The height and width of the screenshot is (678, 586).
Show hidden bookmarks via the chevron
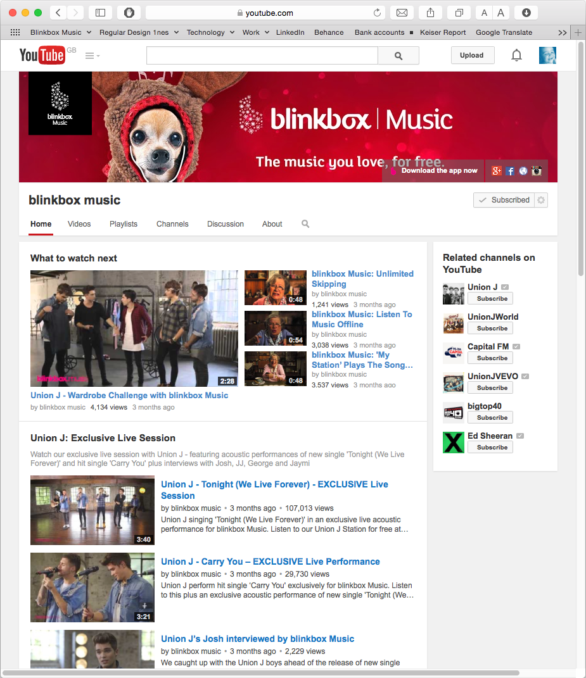click(563, 32)
